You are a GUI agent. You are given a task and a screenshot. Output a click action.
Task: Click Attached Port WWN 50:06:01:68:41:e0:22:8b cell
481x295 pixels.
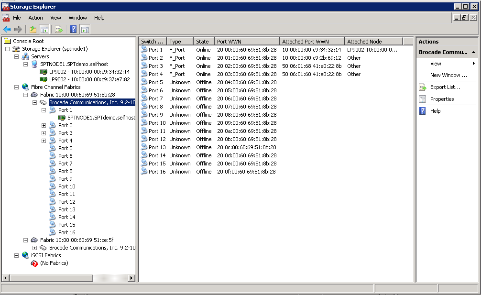(x=312, y=66)
